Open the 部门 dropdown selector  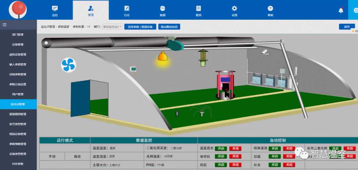(112, 27)
